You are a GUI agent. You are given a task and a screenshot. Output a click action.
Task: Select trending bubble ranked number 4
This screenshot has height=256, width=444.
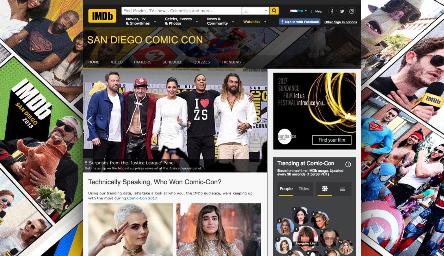(x=301, y=215)
